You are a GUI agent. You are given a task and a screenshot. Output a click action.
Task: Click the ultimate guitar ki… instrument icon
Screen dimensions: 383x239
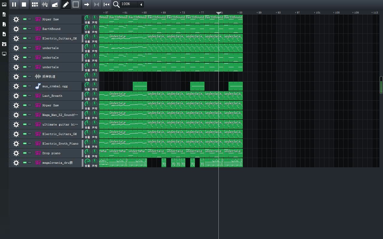(x=38, y=125)
